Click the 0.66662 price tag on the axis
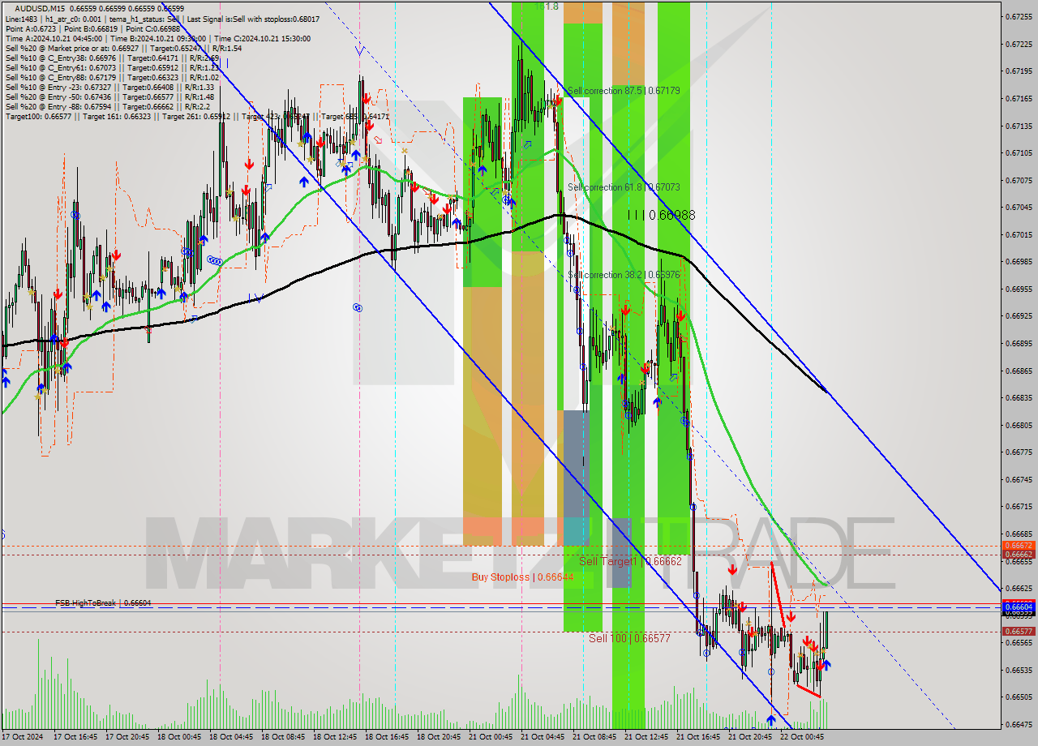This screenshot has width=1038, height=746. pyautogui.click(x=1019, y=555)
